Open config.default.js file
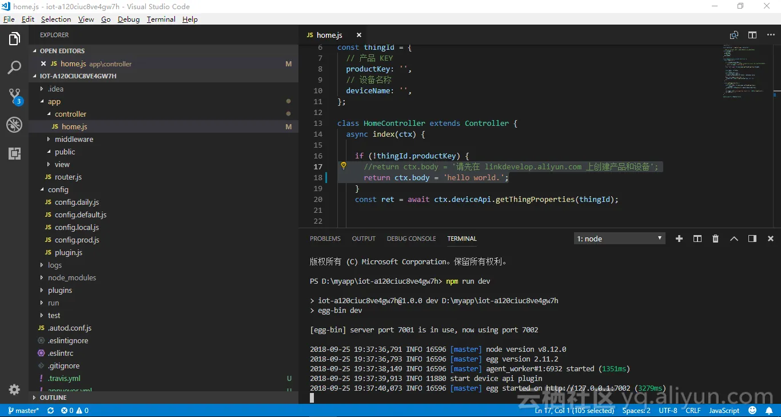The width and height of the screenshot is (781, 417). coord(164,215)
